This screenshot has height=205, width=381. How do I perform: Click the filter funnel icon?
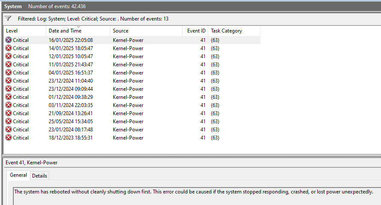8,18
